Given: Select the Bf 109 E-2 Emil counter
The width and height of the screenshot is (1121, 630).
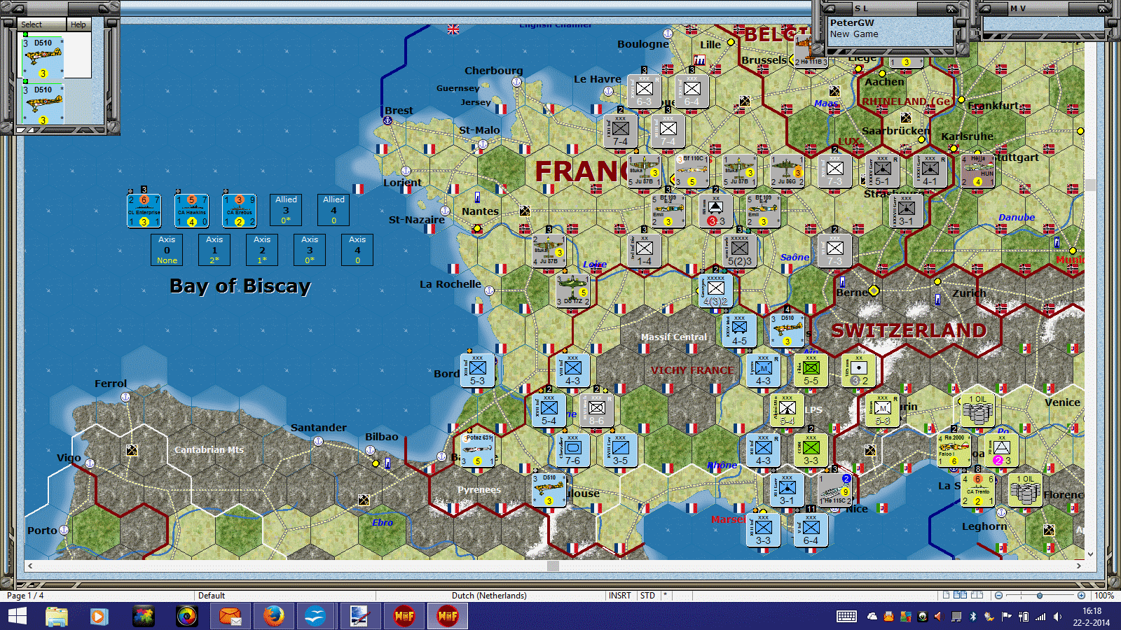Looking at the screenshot, I should [668, 211].
